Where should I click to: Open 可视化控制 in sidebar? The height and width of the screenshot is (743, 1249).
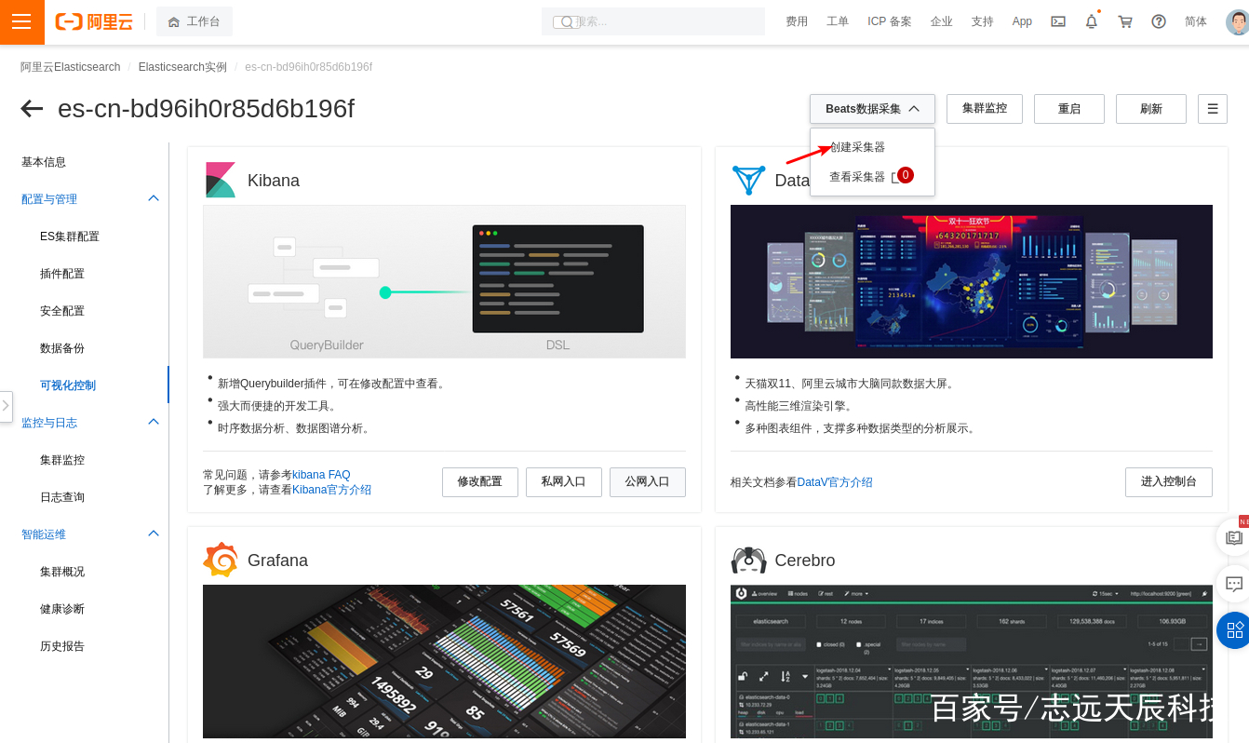(x=68, y=385)
